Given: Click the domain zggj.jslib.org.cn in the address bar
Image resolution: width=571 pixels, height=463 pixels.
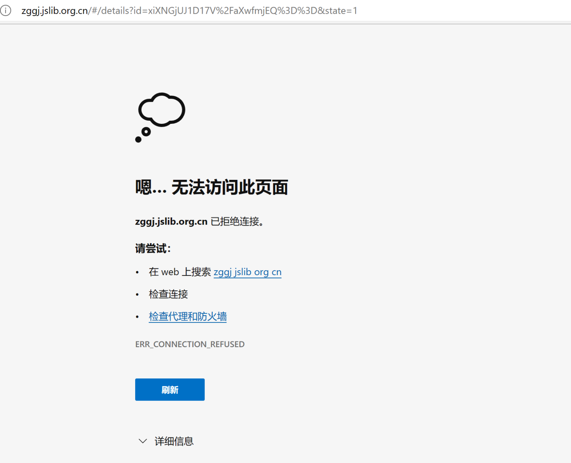Looking at the screenshot, I should 55,11.
